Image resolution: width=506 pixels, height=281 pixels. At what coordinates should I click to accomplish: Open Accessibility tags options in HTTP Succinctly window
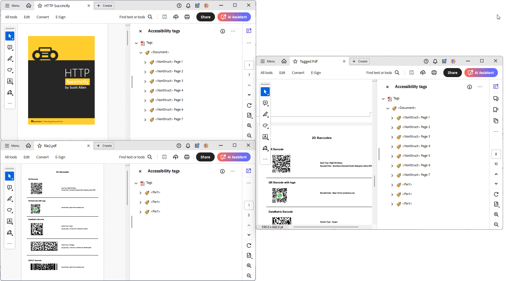click(x=233, y=31)
